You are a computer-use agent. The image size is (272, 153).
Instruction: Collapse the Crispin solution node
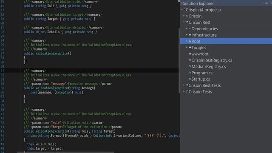[181, 9]
